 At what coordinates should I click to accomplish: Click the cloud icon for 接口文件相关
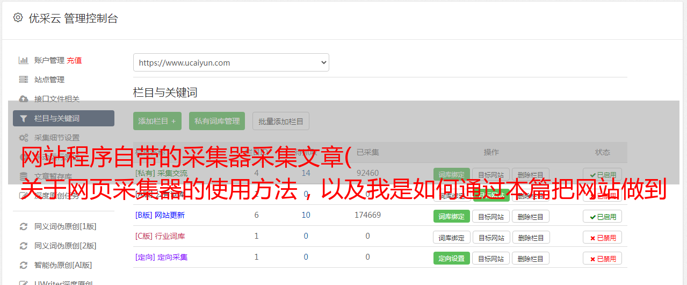[x=23, y=99]
